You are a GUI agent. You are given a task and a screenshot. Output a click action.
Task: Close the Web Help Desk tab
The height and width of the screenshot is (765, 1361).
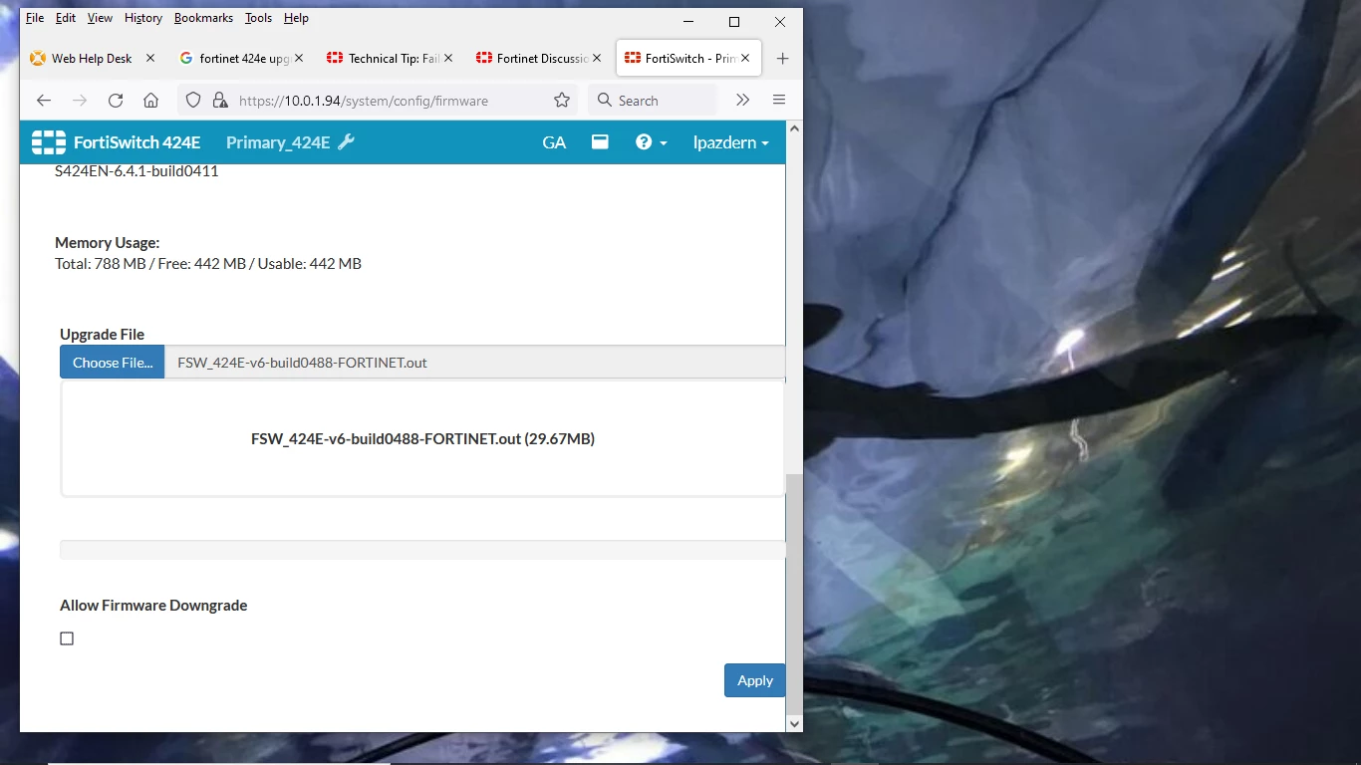click(x=150, y=59)
